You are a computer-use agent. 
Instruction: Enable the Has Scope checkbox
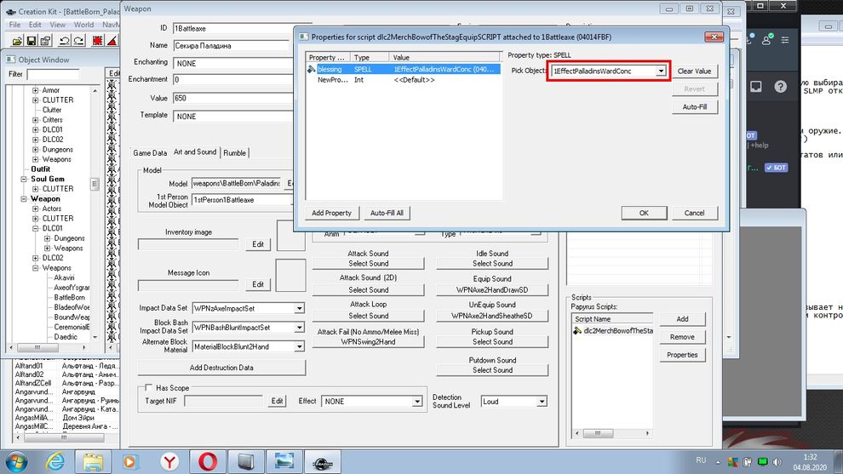tap(149, 388)
